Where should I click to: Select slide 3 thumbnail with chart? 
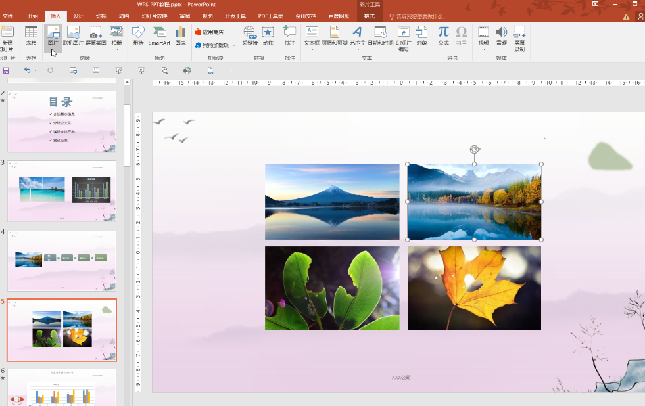click(x=62, y=191)
